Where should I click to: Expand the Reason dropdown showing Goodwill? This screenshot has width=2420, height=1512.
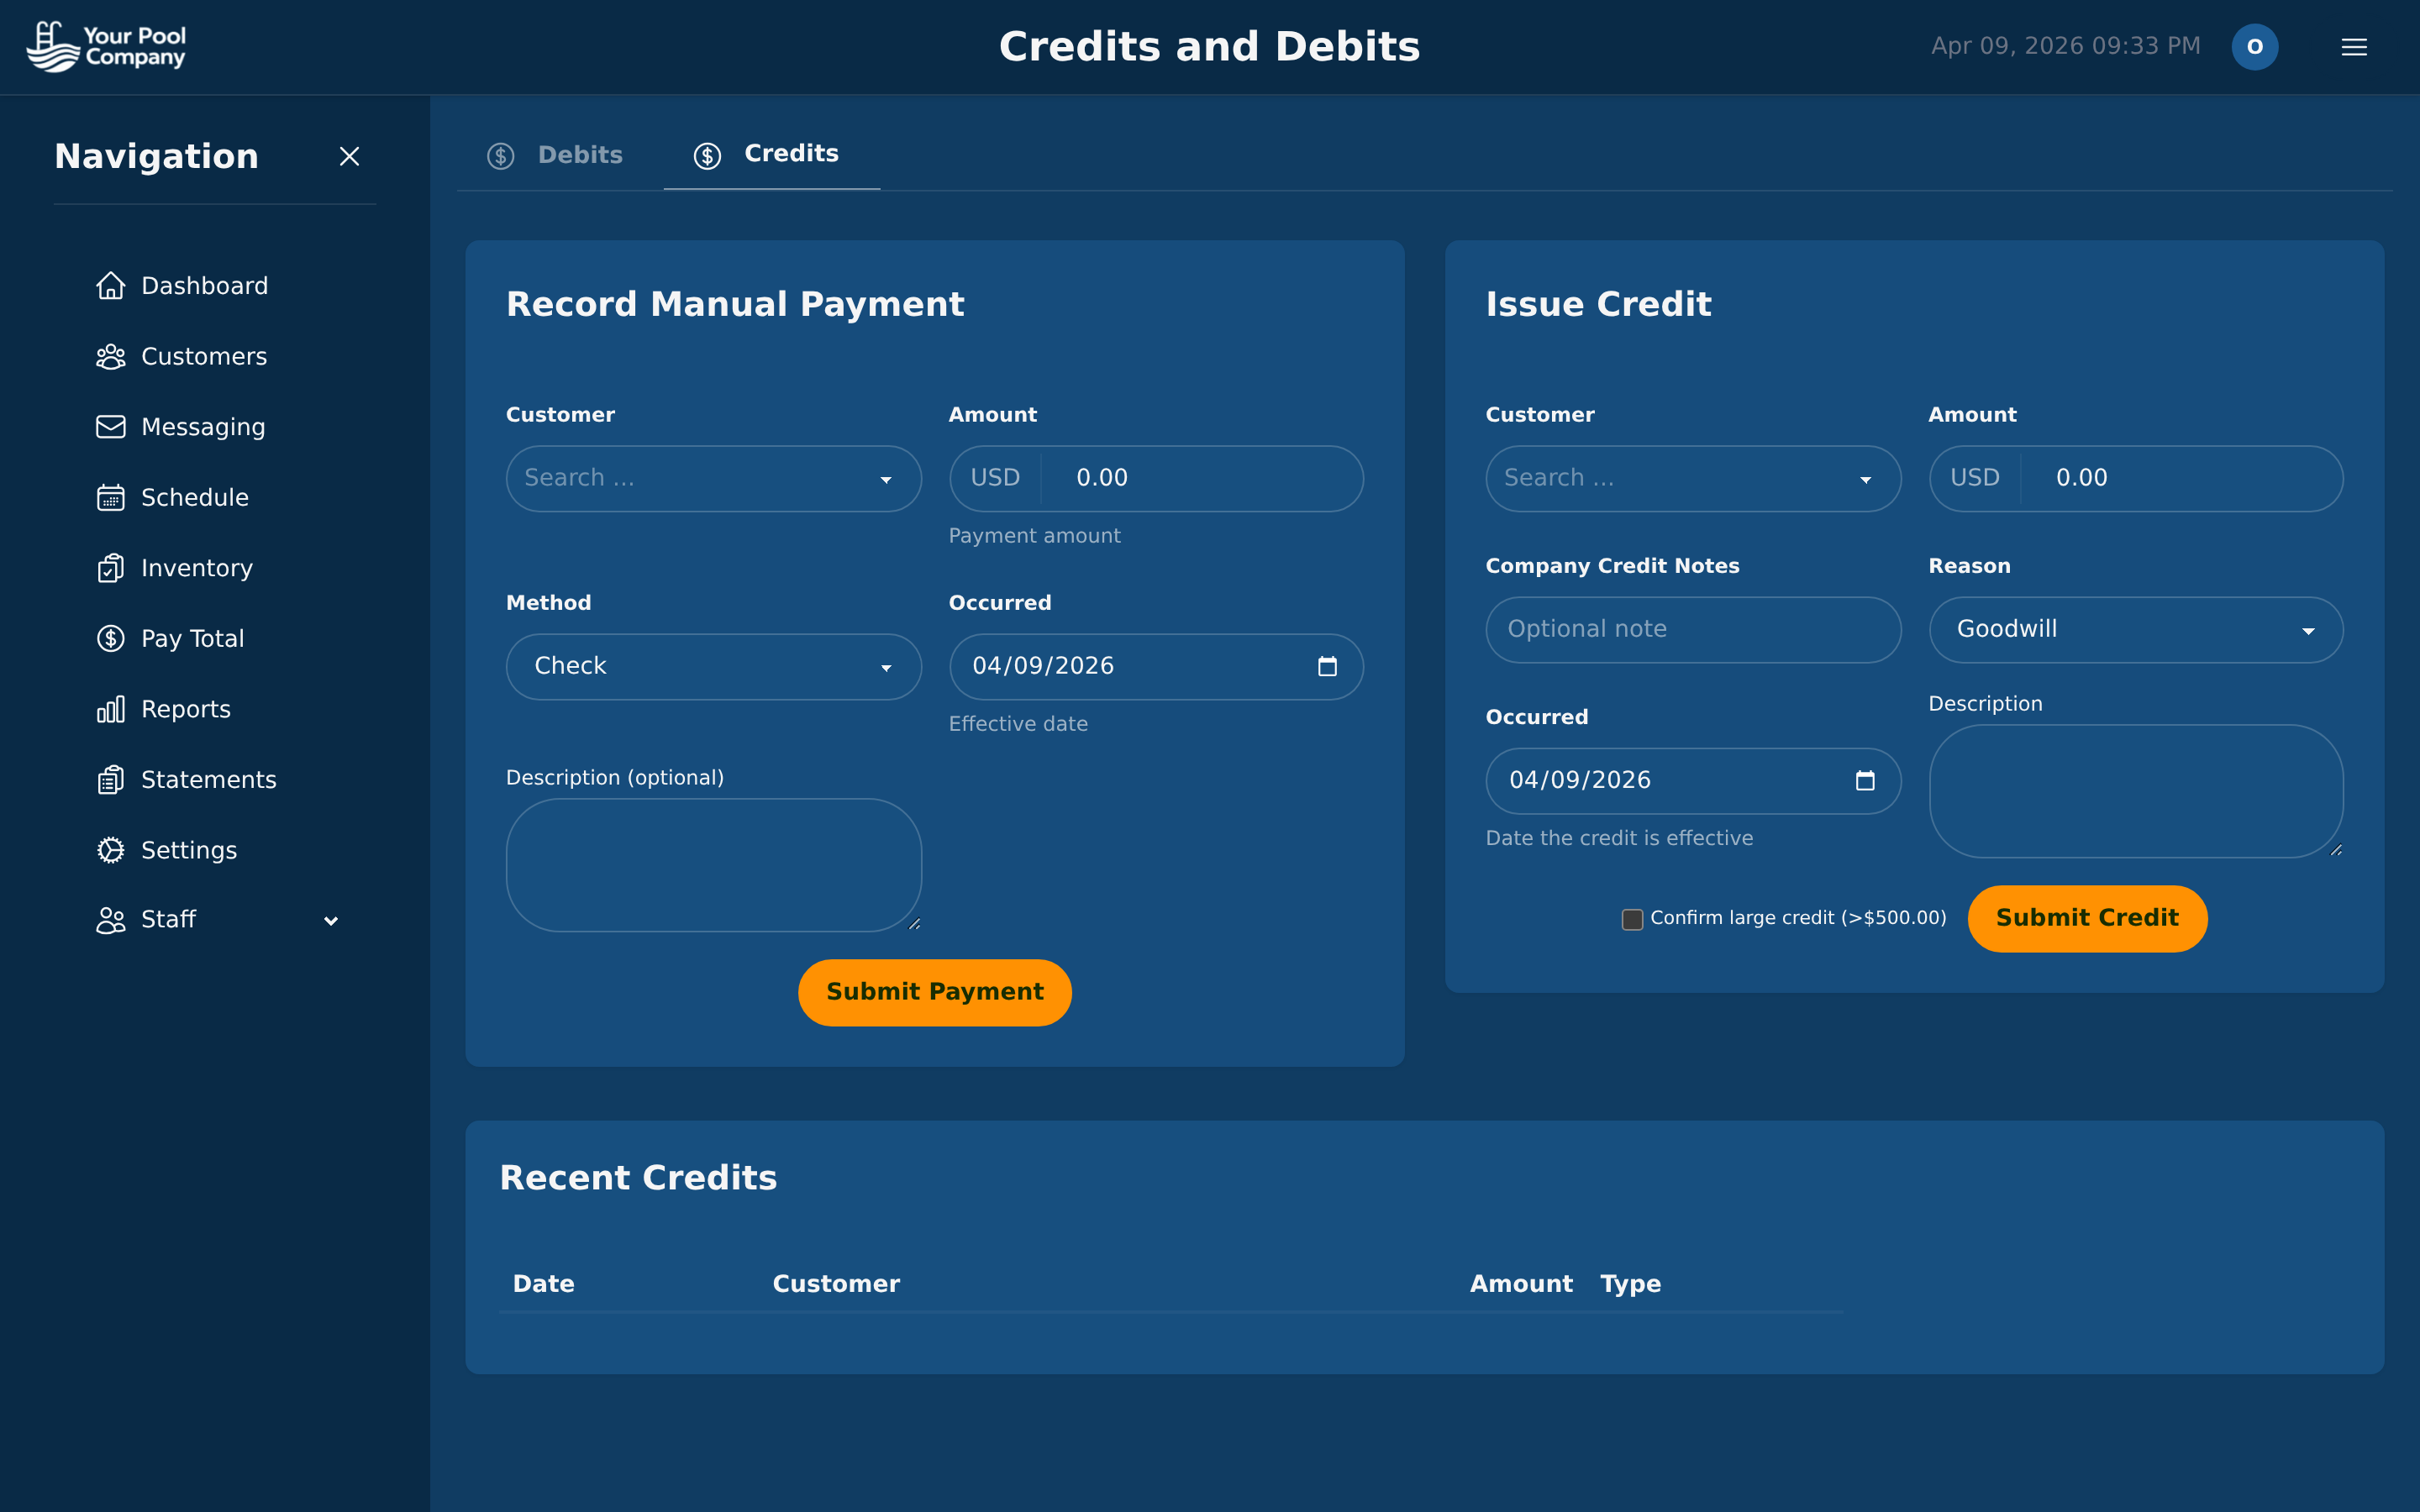coord(2134,629)
